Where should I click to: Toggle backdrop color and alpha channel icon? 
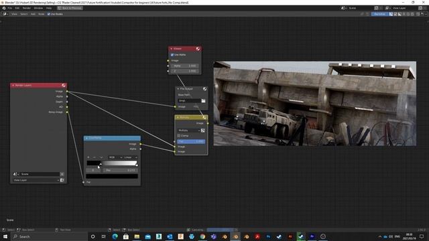click(391, 14)
